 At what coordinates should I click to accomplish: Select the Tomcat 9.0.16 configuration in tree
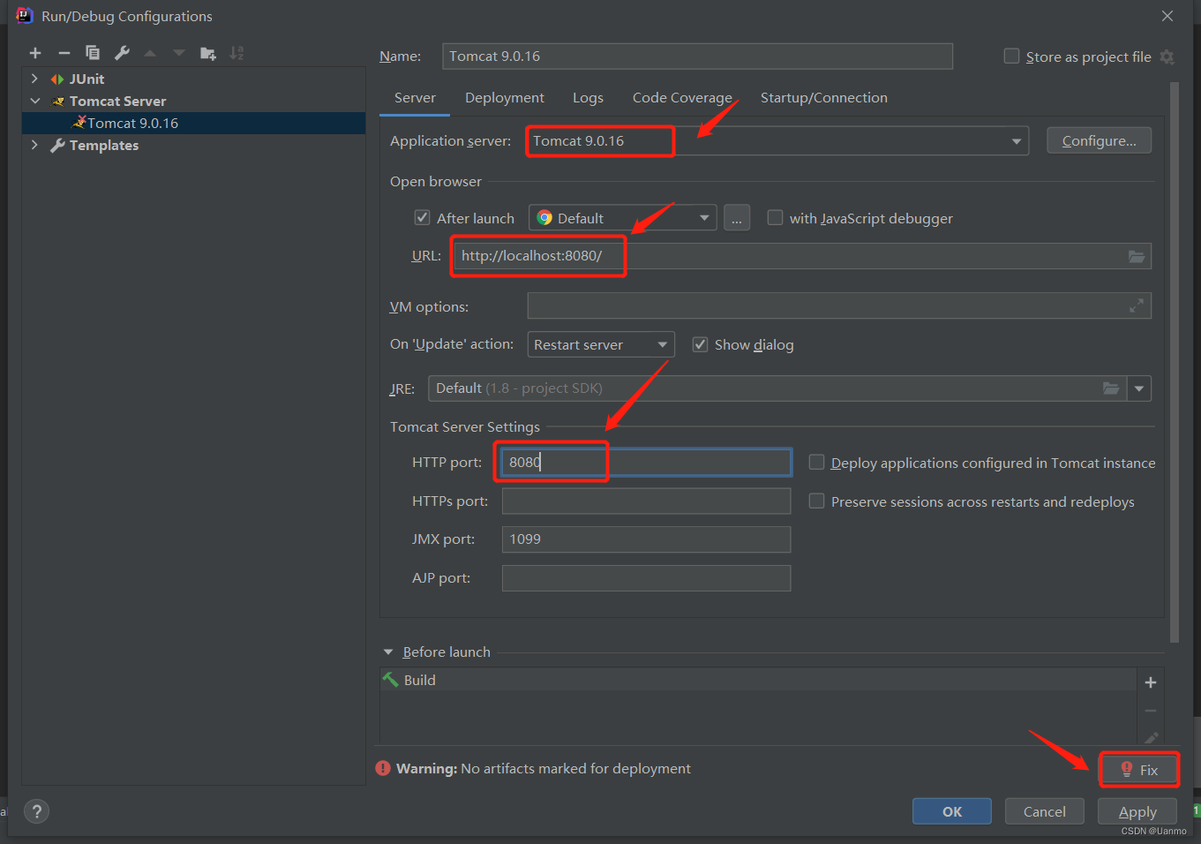coord(194,123)
